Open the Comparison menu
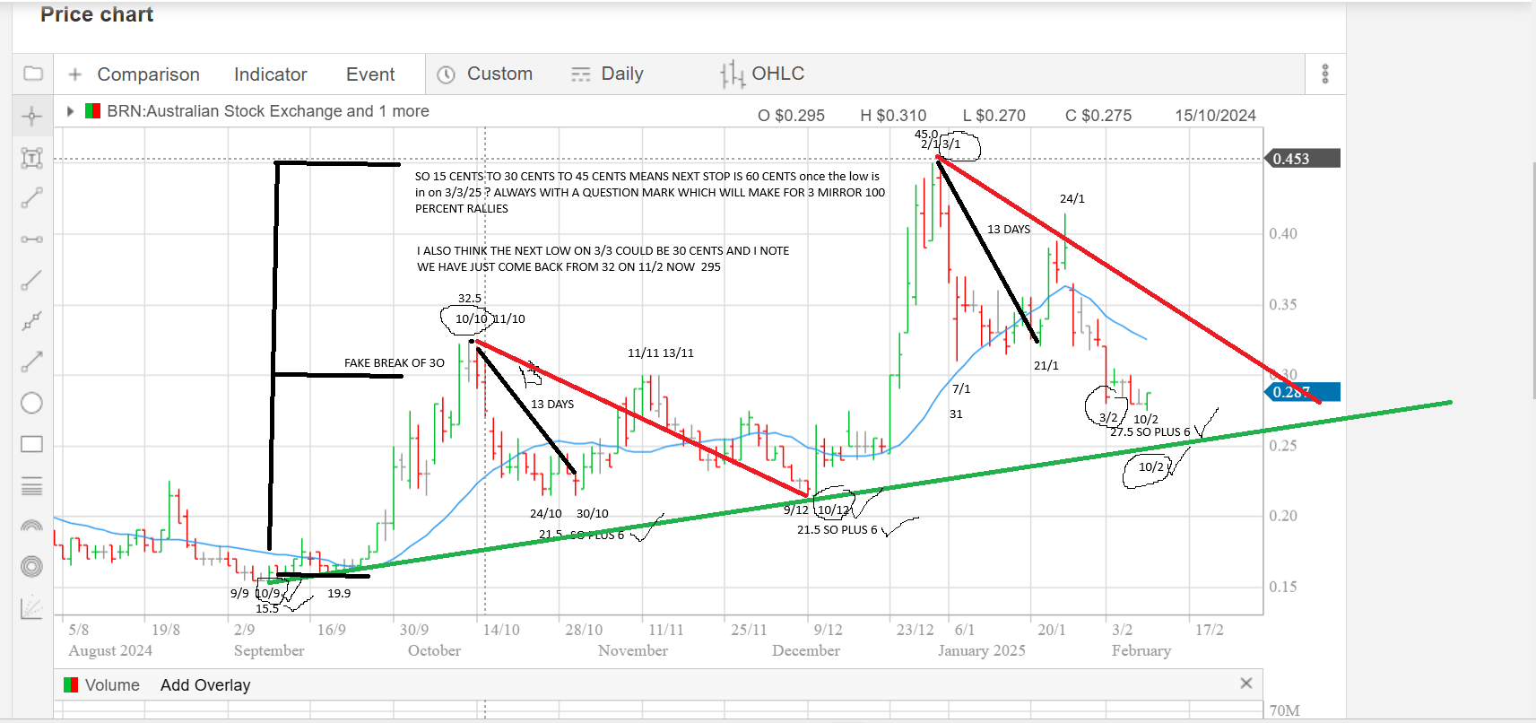1536x723 pixels. pos(148,74)
